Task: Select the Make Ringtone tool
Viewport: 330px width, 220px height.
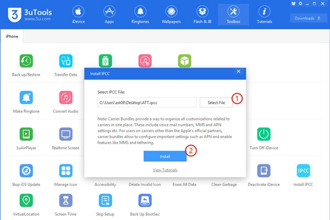Action: pos(26,98)
